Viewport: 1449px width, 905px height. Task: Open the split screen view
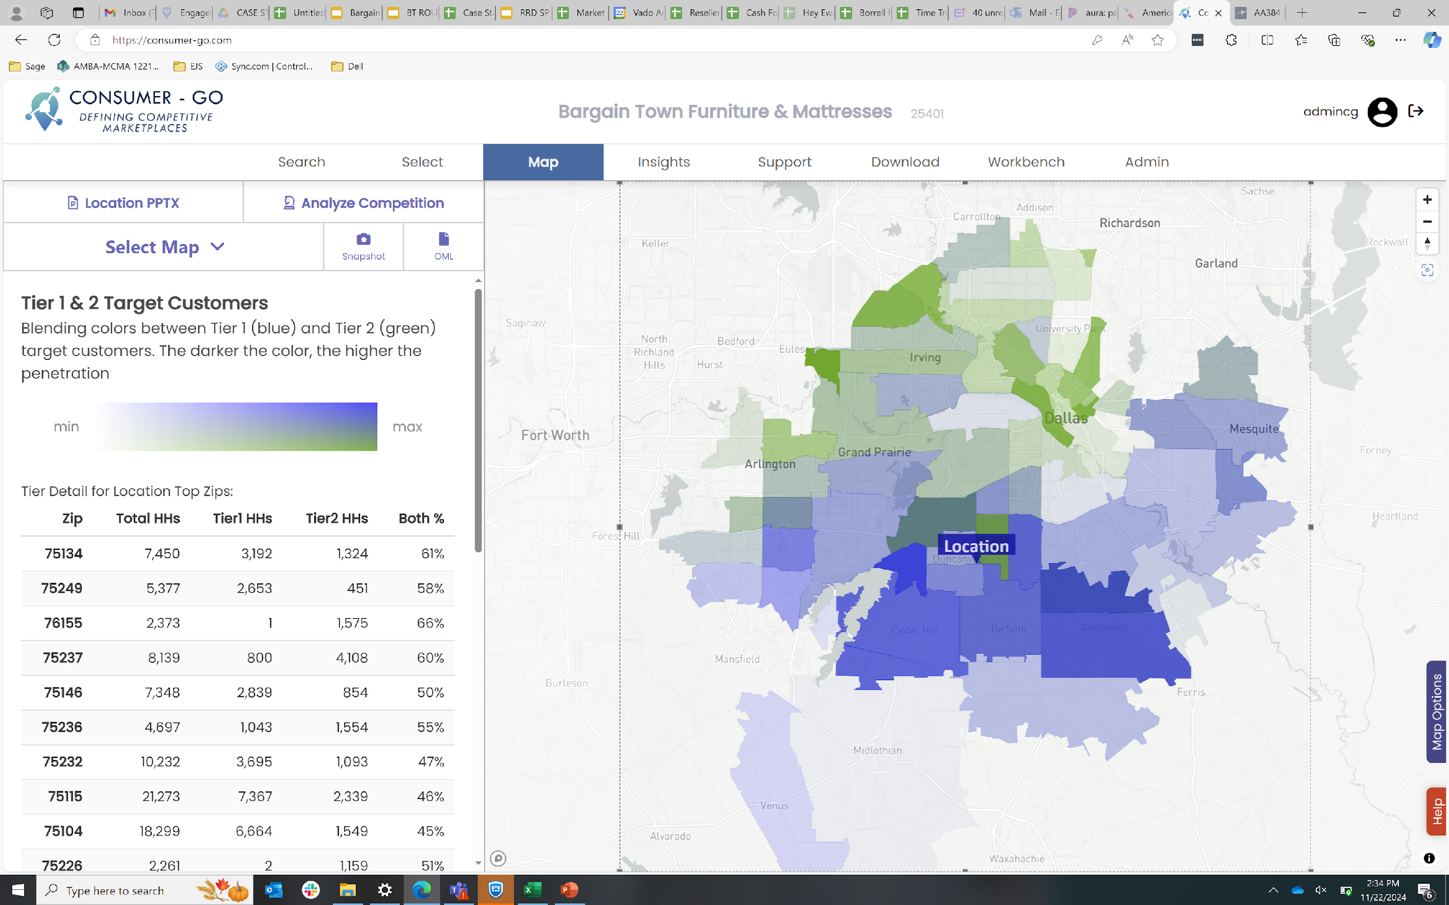1267,40
